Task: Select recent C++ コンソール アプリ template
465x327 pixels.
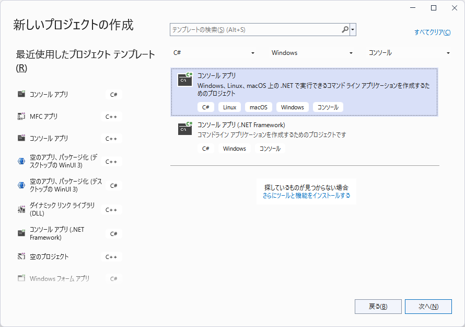Action: pos(49,139)
